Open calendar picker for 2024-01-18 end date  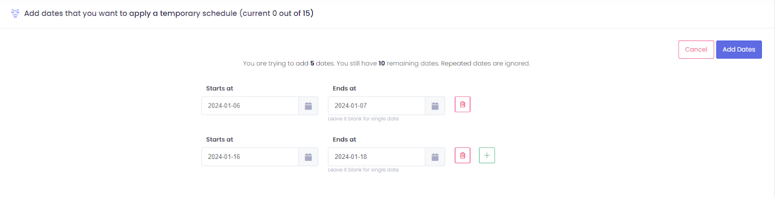pos(435,157)
